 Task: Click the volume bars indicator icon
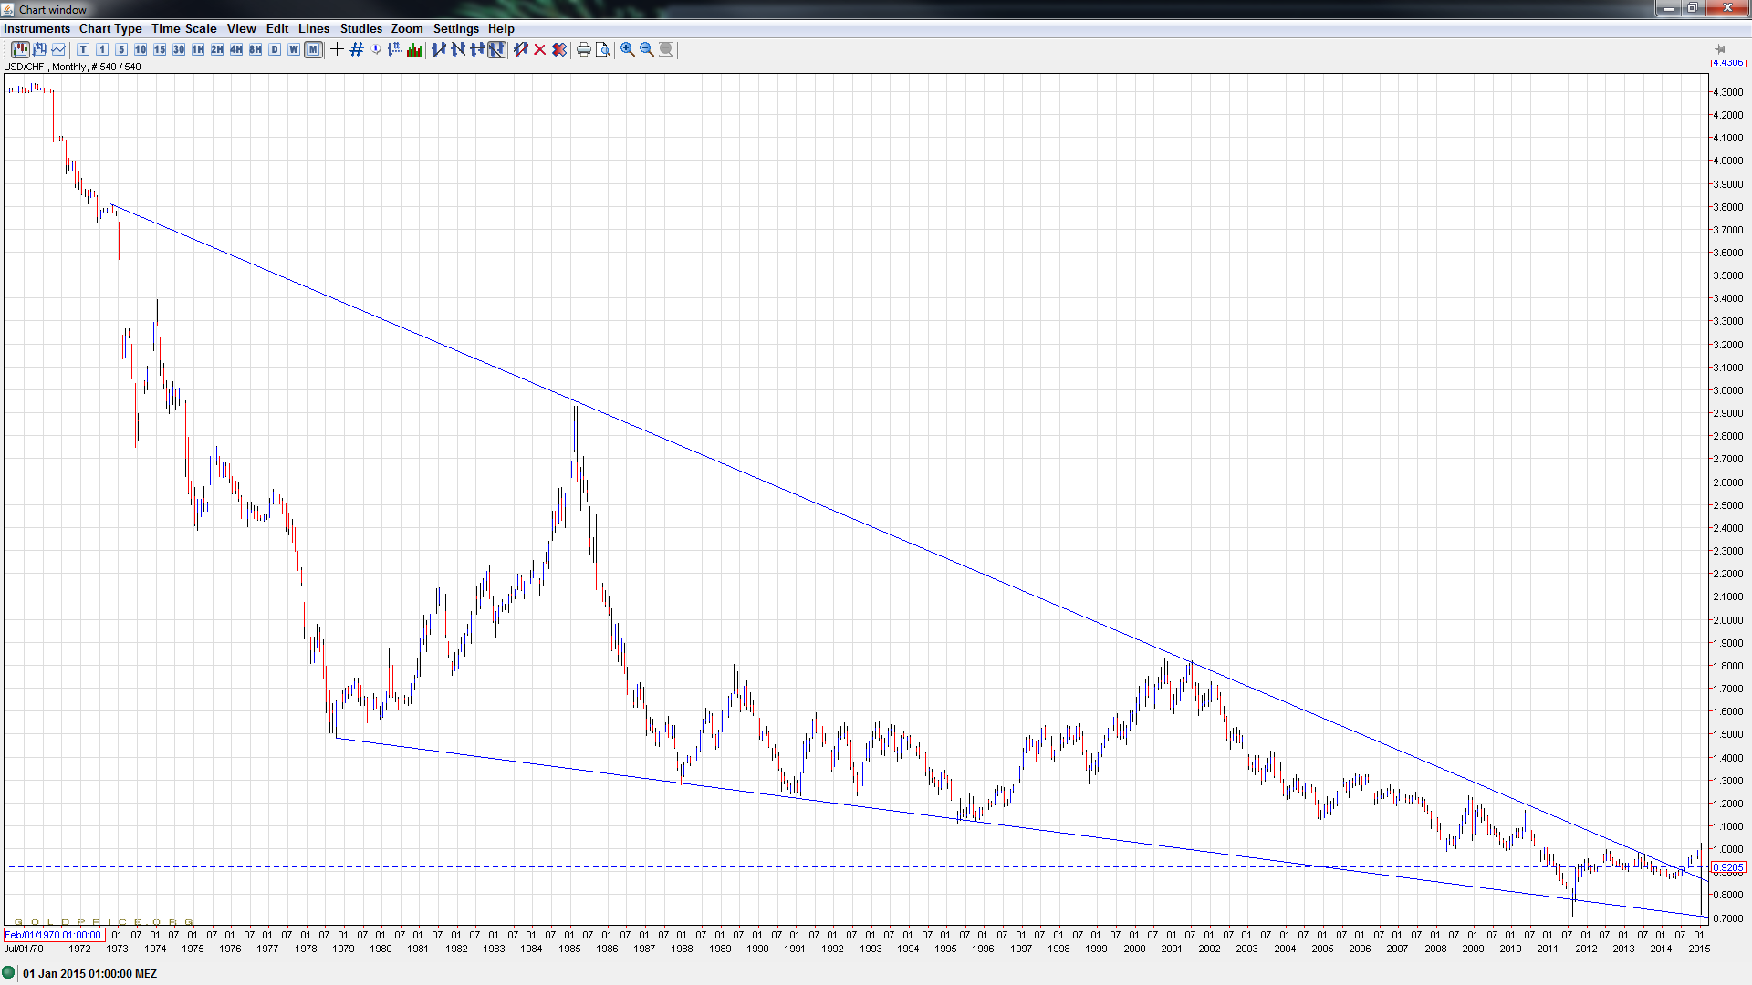pos(414,49)
